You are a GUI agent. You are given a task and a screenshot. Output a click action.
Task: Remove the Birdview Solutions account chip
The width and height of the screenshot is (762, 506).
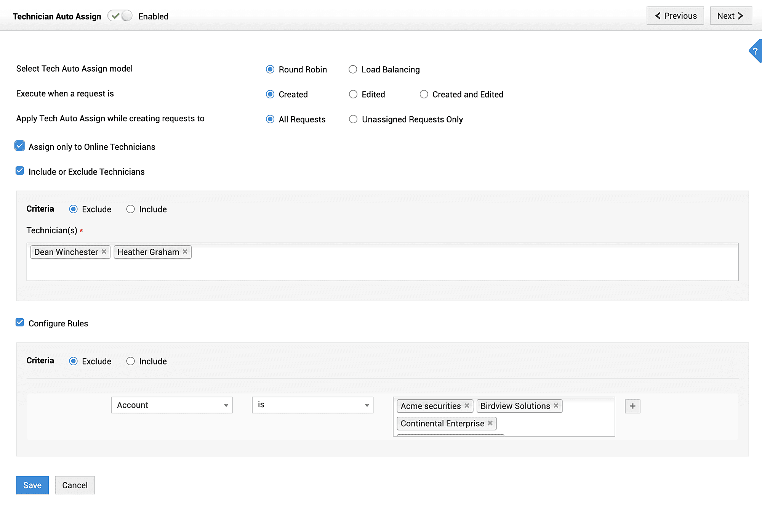(x=556, y=406)
